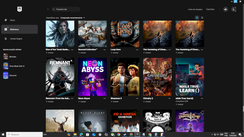
Task: Open the Carrinho link
Action: [x=210, y=9]
